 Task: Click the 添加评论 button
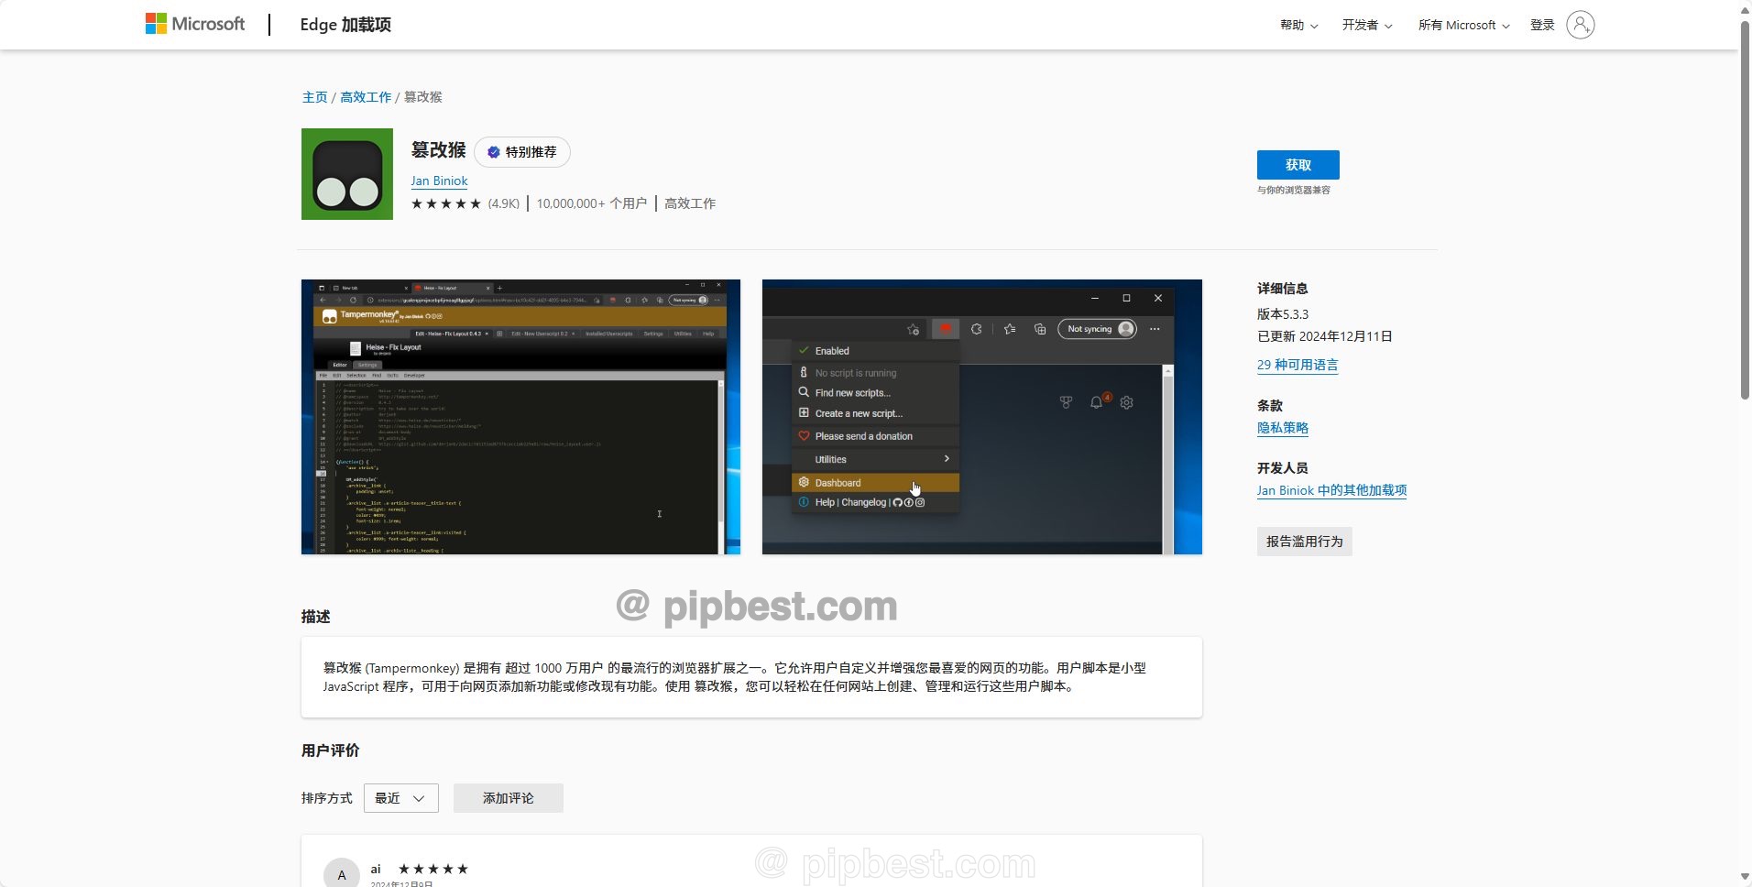(509, 798)
